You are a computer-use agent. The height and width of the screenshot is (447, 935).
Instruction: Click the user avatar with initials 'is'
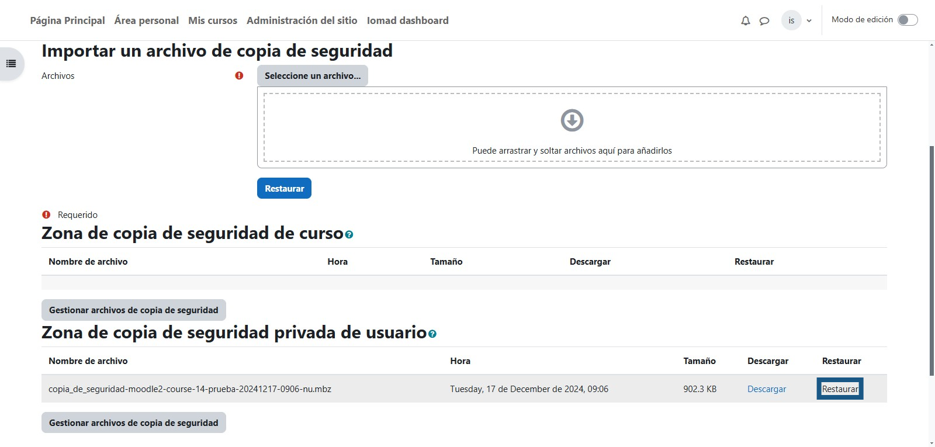pyautogui.click(x=791, y=20)
